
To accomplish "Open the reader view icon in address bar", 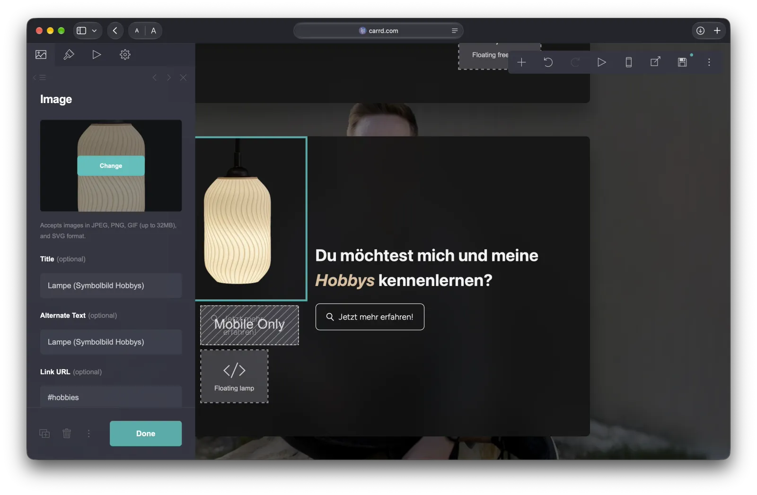I will (x=455, y=31).
